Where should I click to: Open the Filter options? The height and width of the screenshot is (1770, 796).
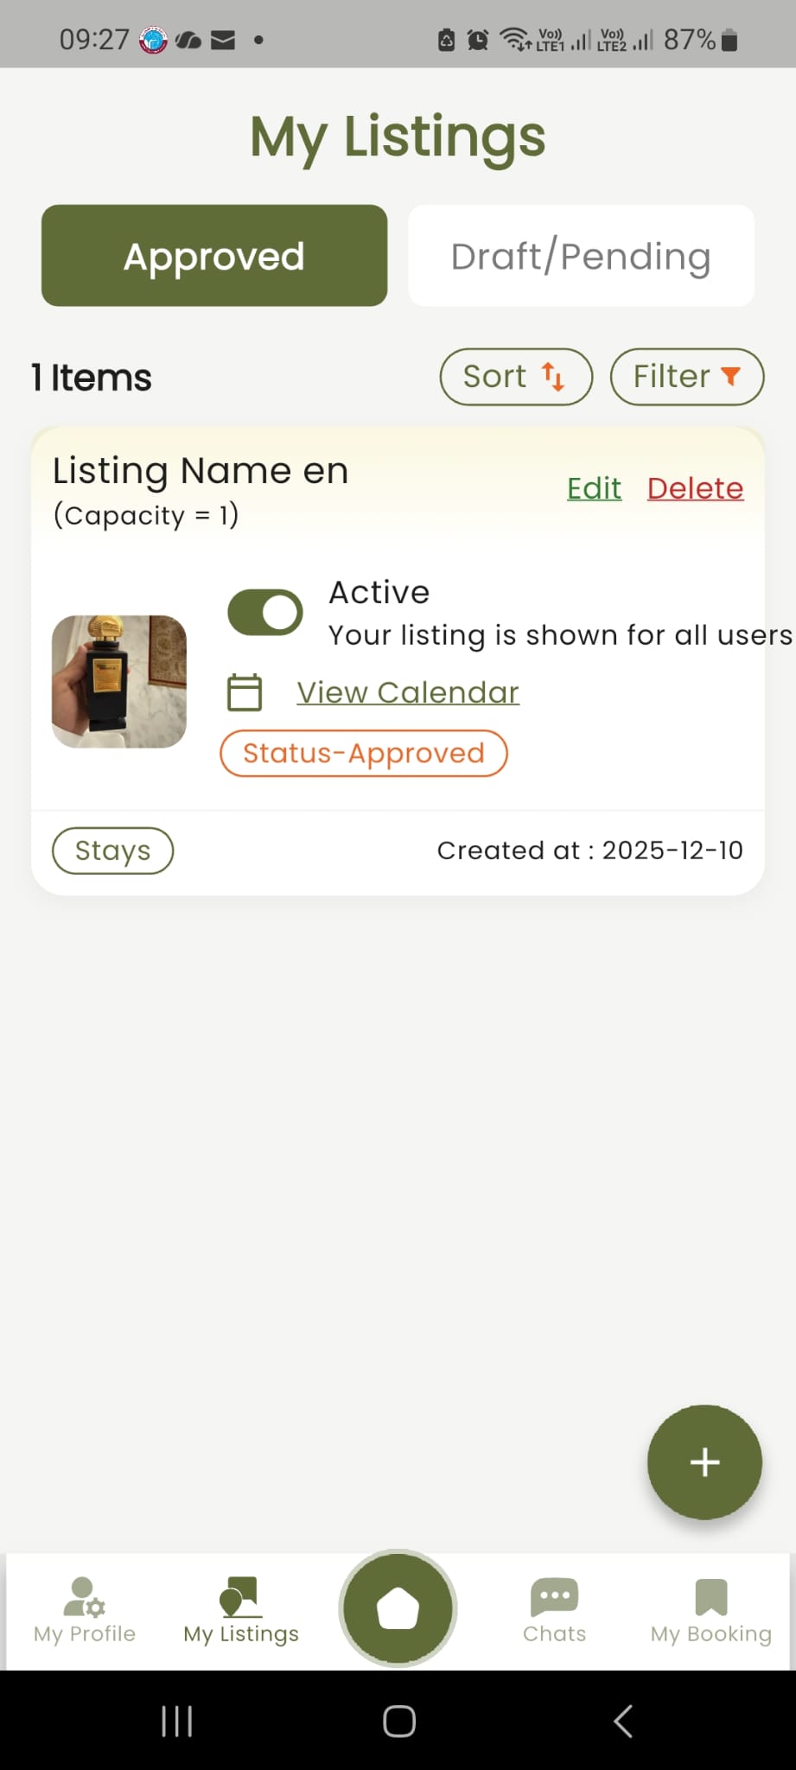pyautogui.click(x=687, y=377)
